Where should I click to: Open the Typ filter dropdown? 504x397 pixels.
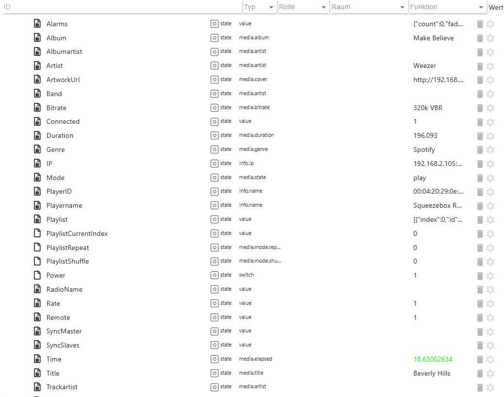(x=271, y=7)
